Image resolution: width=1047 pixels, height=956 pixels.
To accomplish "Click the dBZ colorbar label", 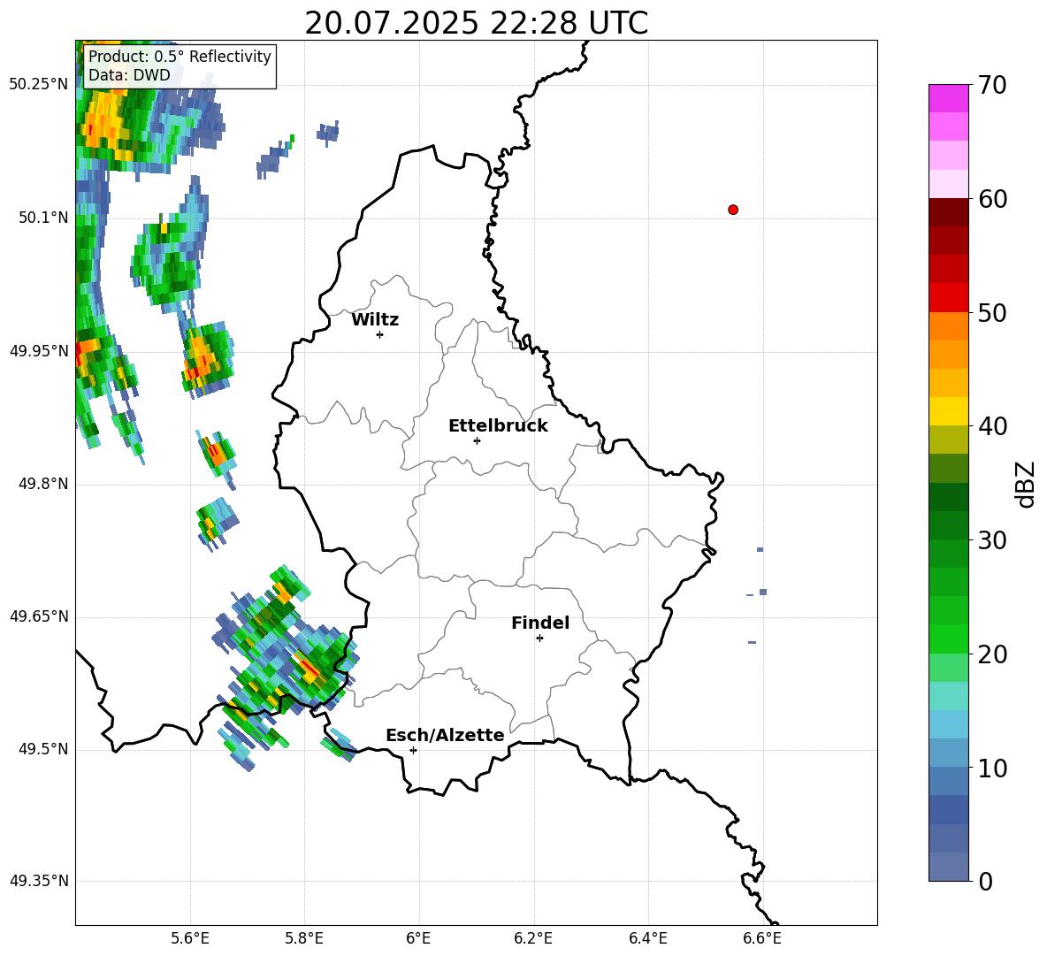I will pyautogui.click(x=1027, y=484).
